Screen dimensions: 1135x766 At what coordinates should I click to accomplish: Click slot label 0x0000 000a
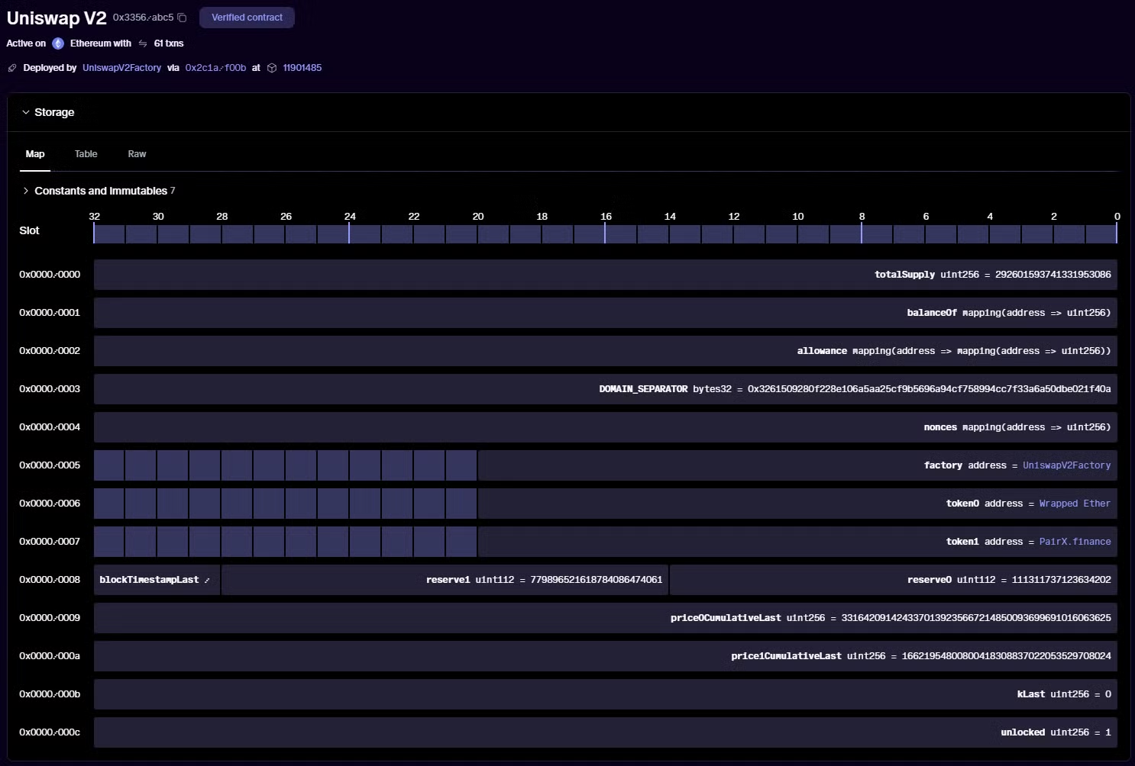[50, 656]
